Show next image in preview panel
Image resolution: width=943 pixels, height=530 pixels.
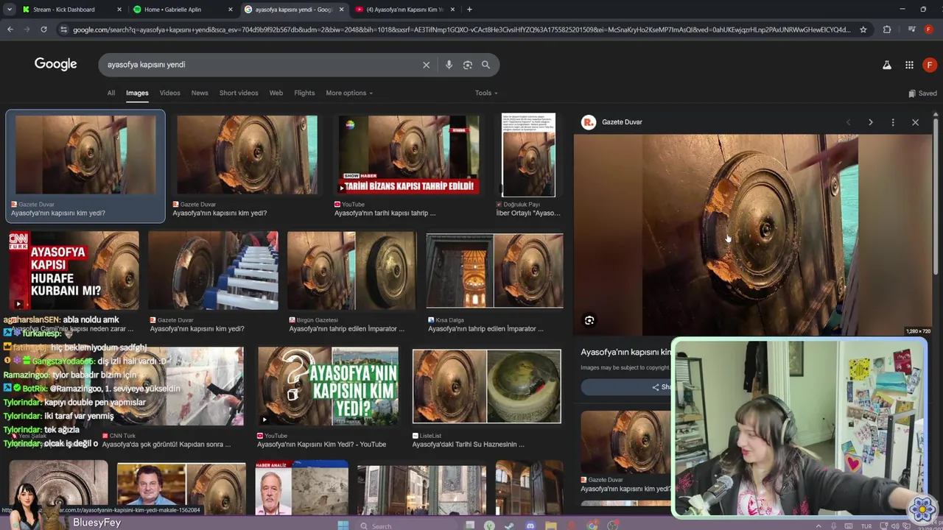coord(870,122)
